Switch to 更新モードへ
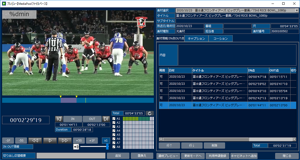The height and width of the screenshot is (160, 300). (x=193, y=156)
